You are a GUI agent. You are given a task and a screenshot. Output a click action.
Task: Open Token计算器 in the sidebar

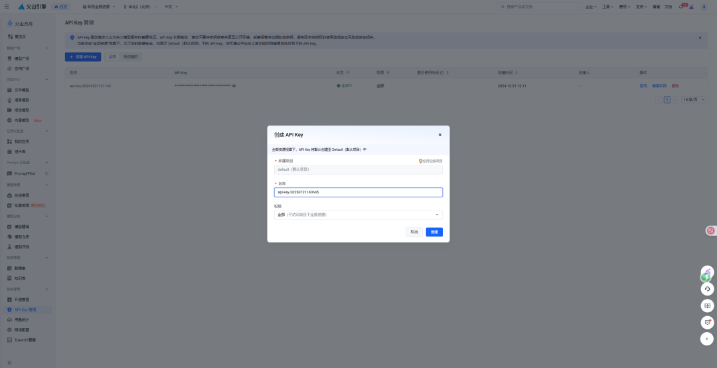tap(25, 339)
